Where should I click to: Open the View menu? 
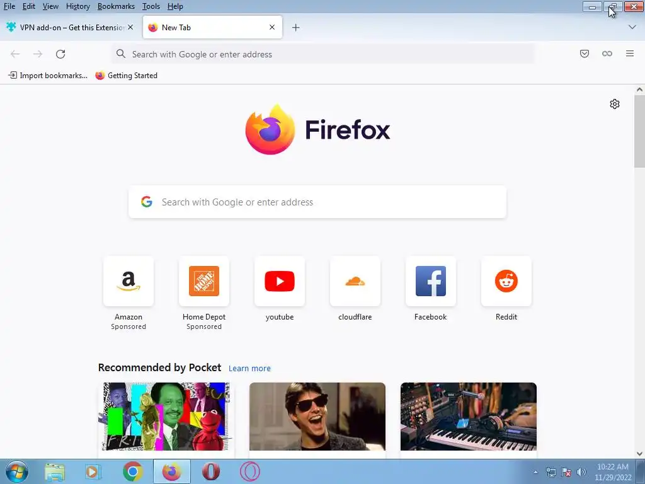point(50,6)
